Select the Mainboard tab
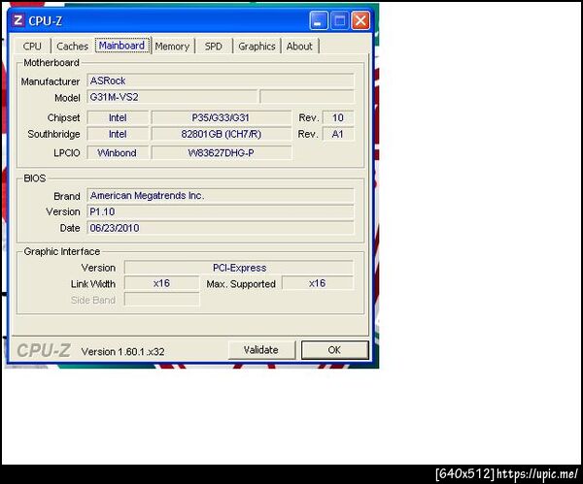Screen dimensions: 583x484 (122, 46)
